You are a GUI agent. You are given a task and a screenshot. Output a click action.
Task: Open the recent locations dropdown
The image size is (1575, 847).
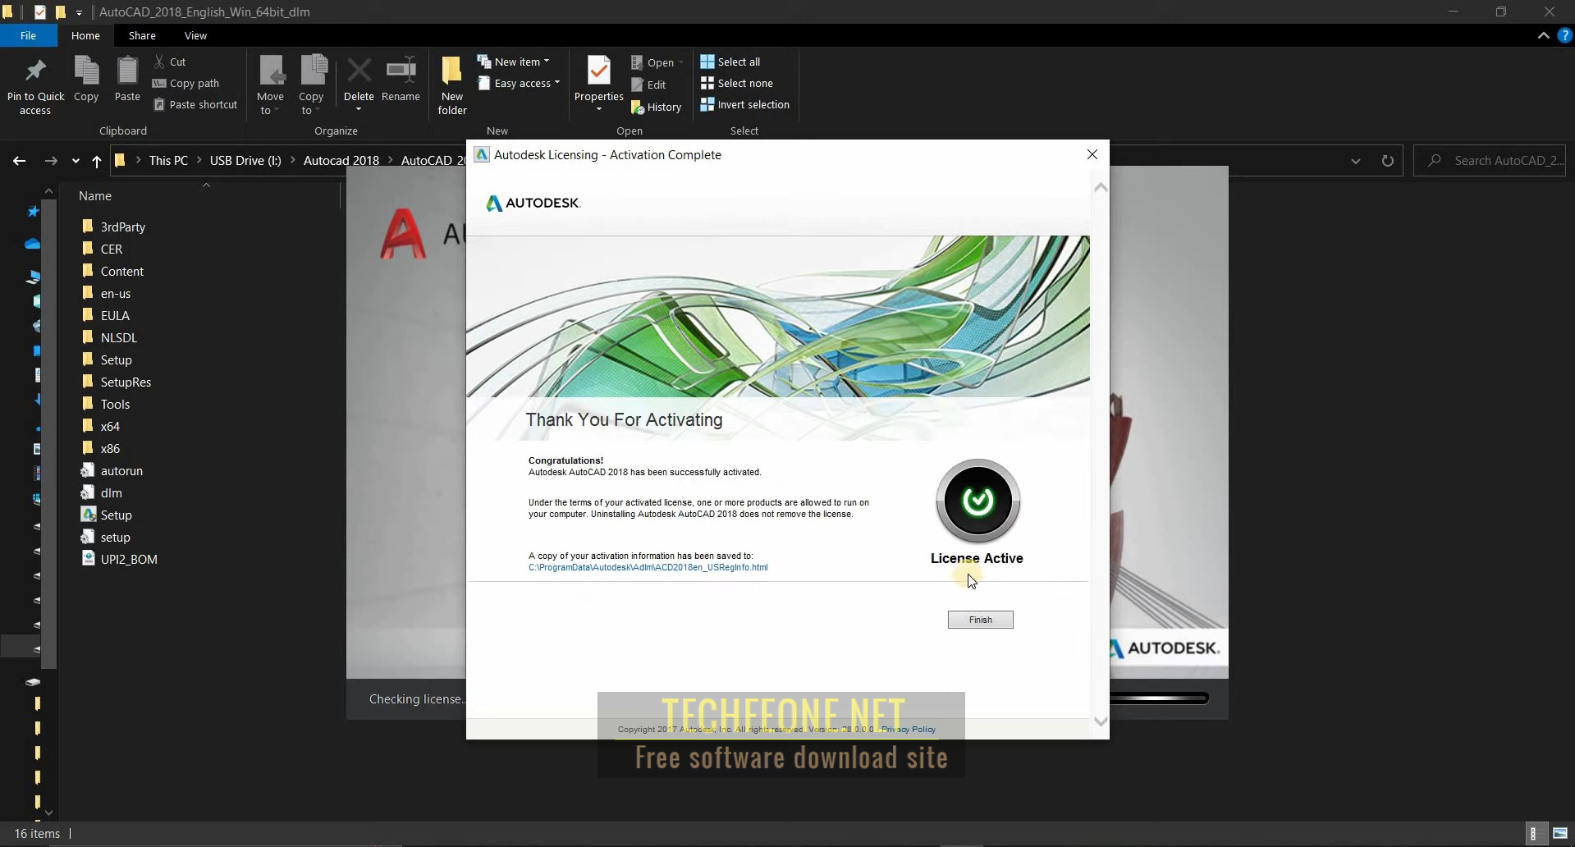click(x=76, y=161)
